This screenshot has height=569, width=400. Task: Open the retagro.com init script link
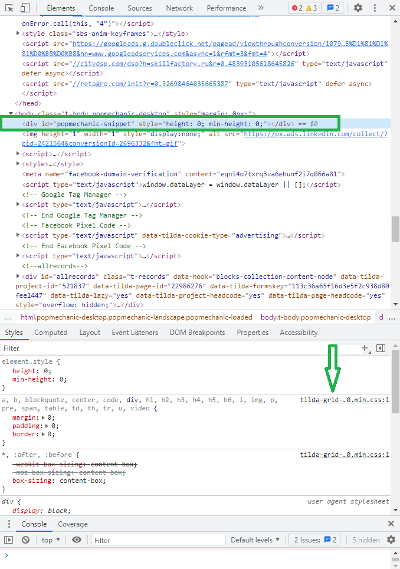pyautogui.click(x=150, y=84)
